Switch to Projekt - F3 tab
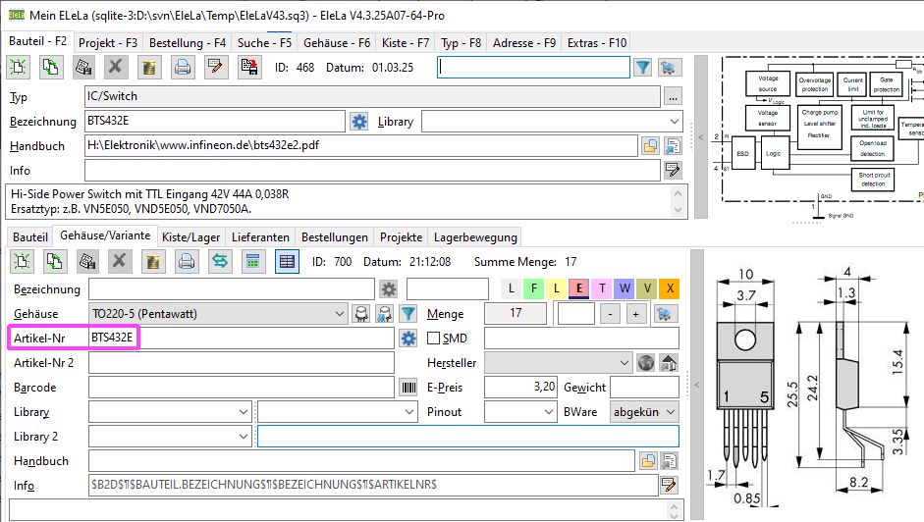 click(x=108, y=43)
